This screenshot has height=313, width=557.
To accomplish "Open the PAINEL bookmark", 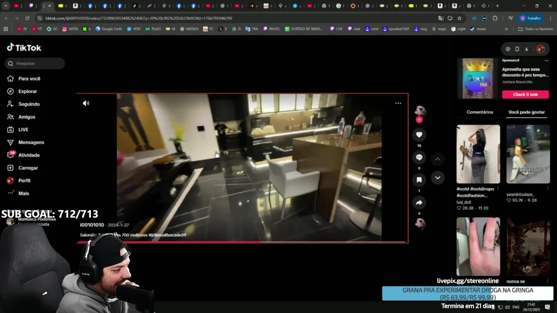I will tap(272, 29).
